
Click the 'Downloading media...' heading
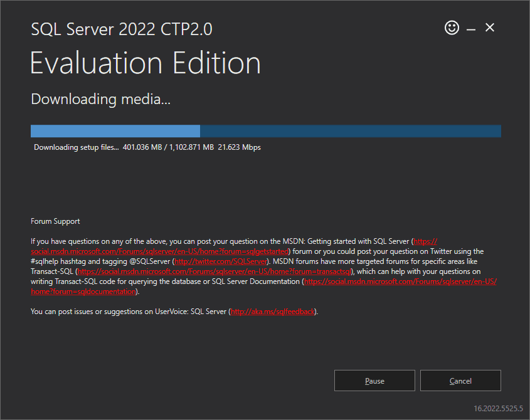100,99
